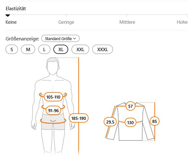Click the chest measurement 105-110 badge
This screenshot has height=163, width=195.
tap(53, 97)
